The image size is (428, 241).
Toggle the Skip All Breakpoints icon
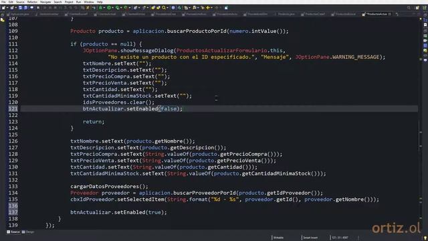(x=38, y=7)
